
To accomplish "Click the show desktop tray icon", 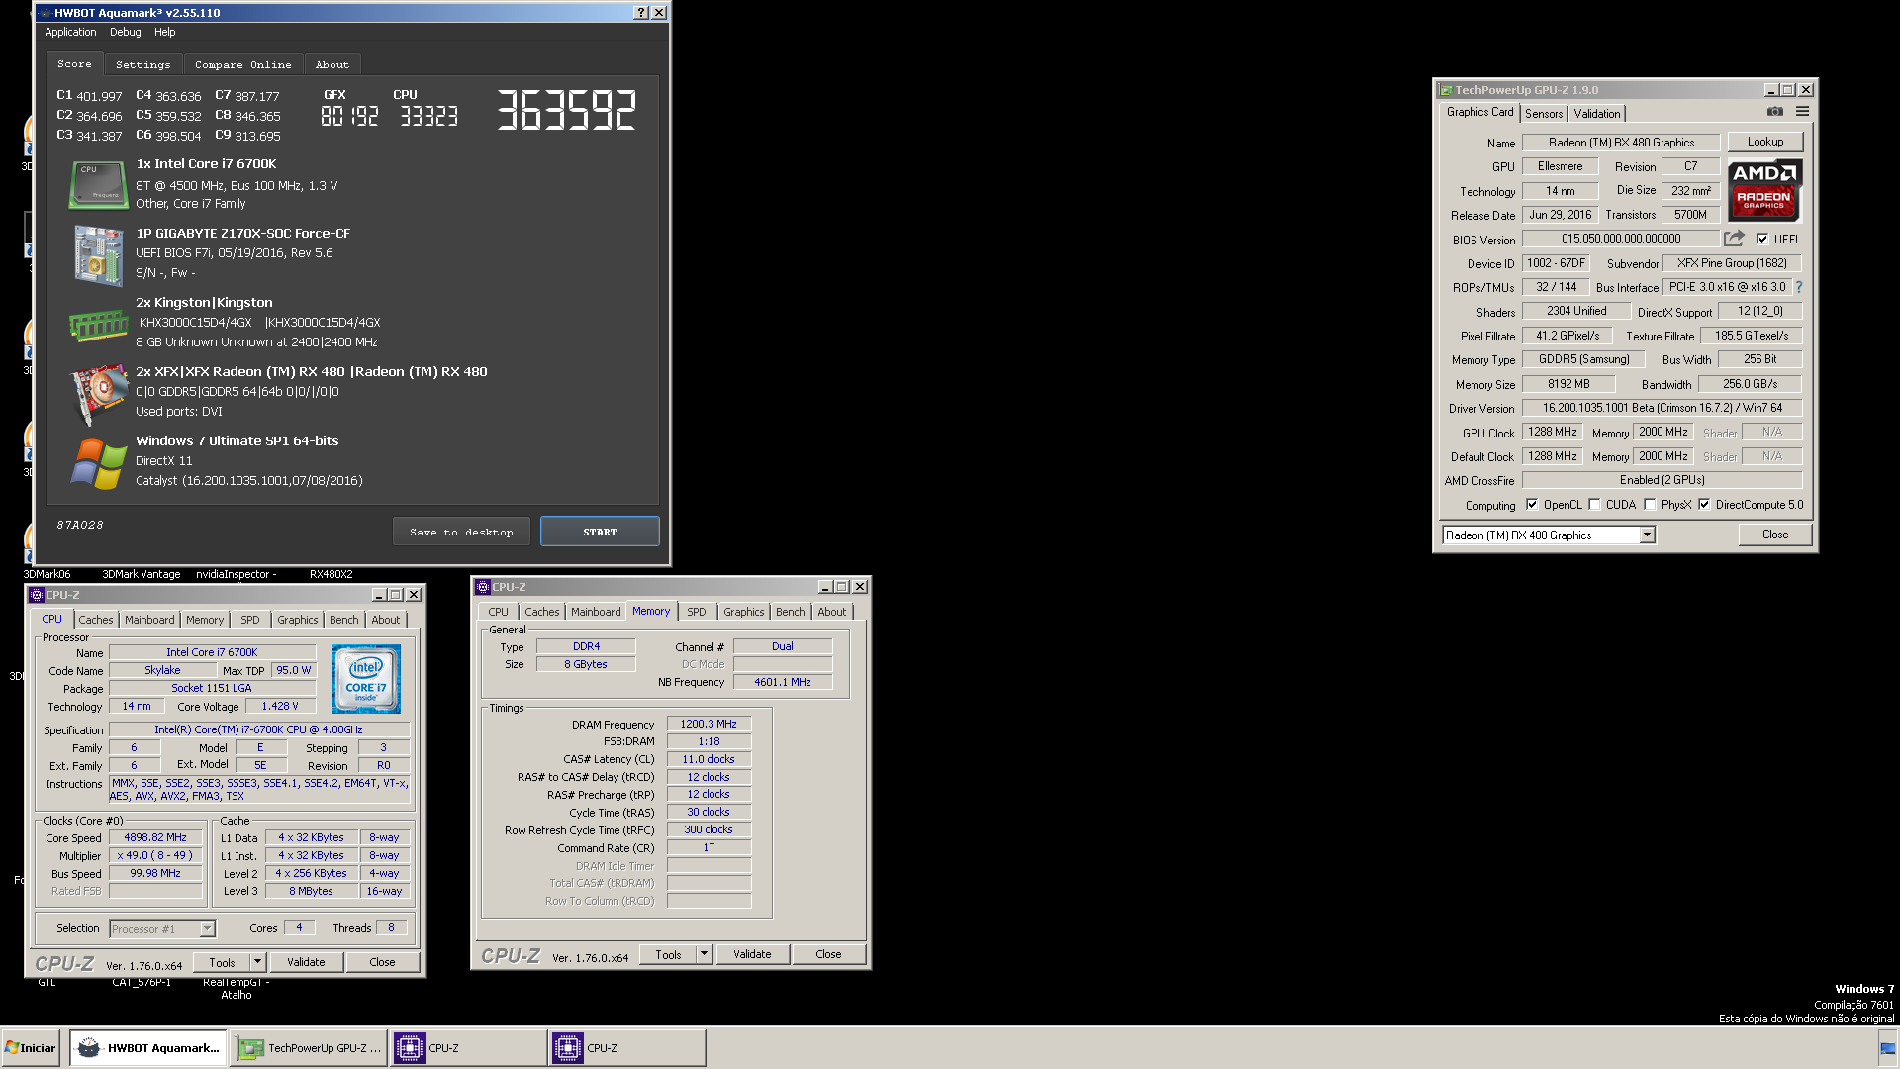I will point(1888,1047).
